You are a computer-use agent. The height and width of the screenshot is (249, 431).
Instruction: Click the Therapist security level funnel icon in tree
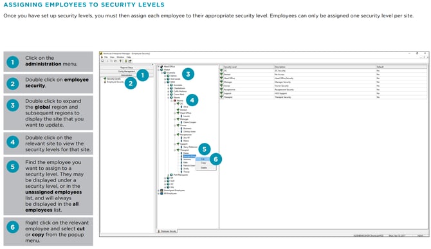pos(178,150)
